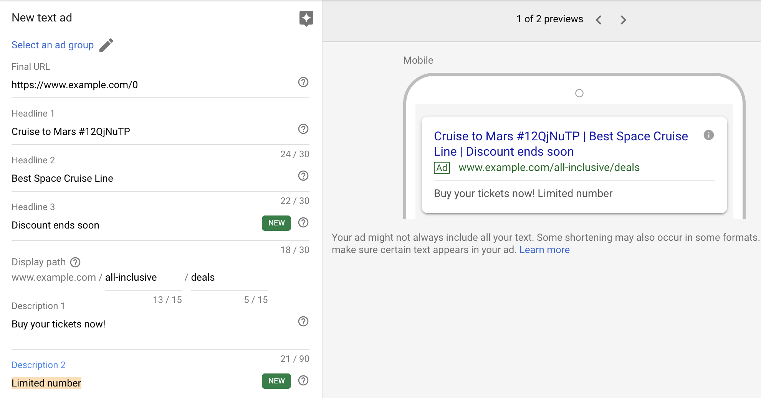This screenshot has height=398, width=761.
Task: Click the Select an ad group link
Action: point(53,45)
